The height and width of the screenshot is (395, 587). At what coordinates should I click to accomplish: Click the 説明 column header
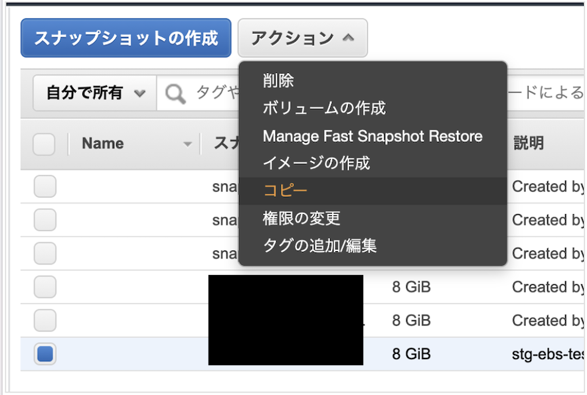point(527,143)
